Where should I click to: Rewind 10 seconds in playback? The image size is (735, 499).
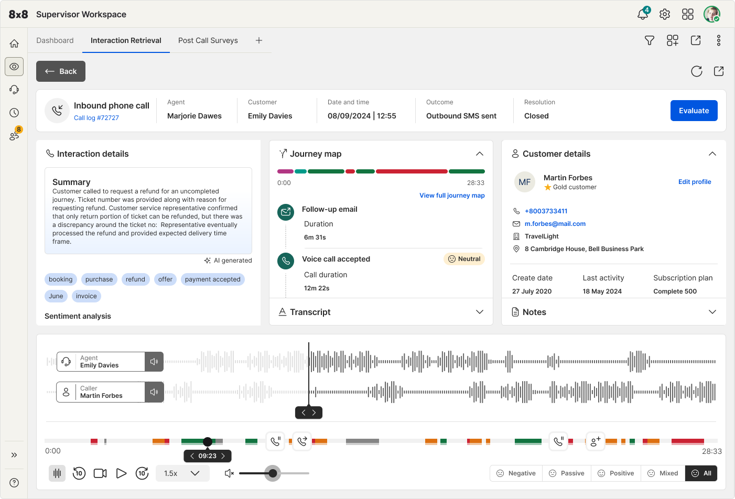(79, 473)
